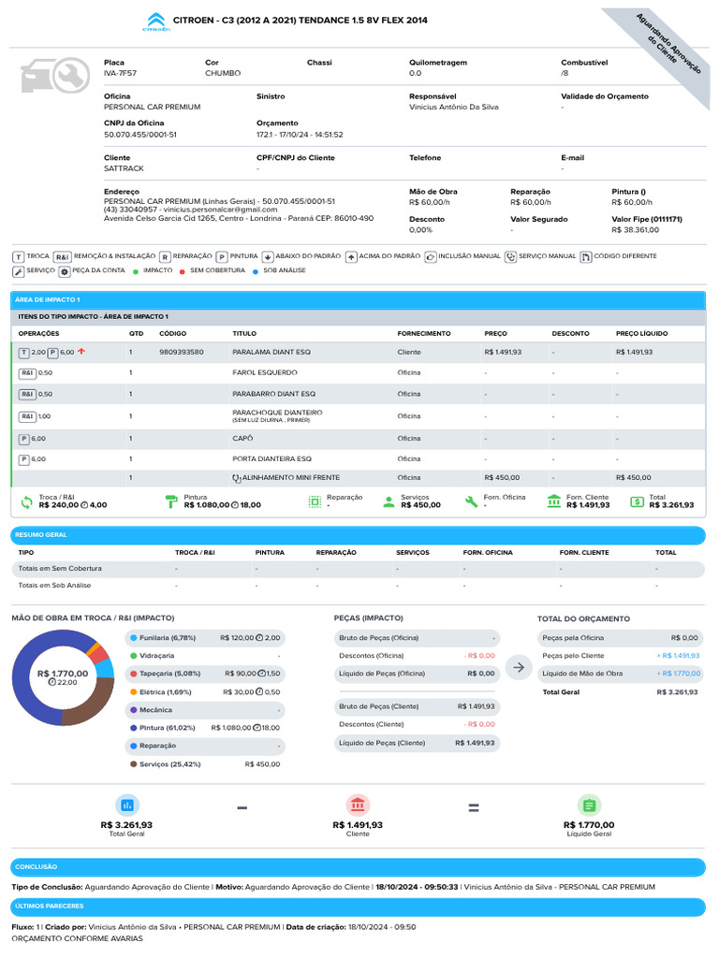Expand the Últimos Pareceres section bar
The image size is (719, 958).
(x=359, y=907)
